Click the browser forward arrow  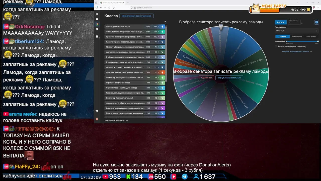pyautogui.click(x=105, y=8)
